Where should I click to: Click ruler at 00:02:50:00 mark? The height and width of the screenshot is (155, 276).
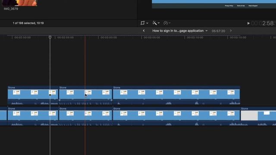tap(22, 37)
